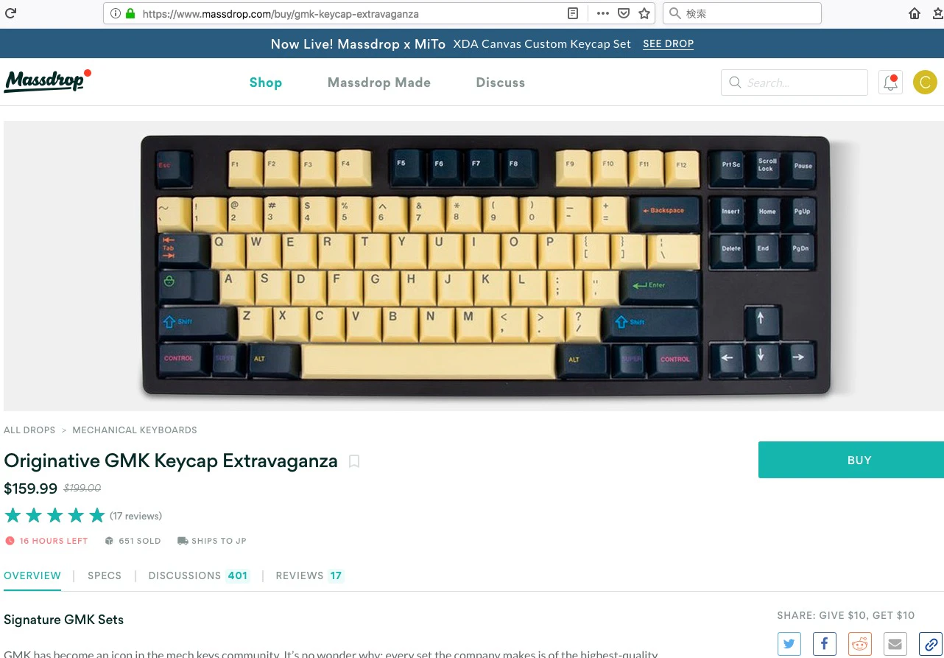944x658 pixels.
Task: Share the drop on Reddit
Action: pyautogui.click(x=860, y=644)
